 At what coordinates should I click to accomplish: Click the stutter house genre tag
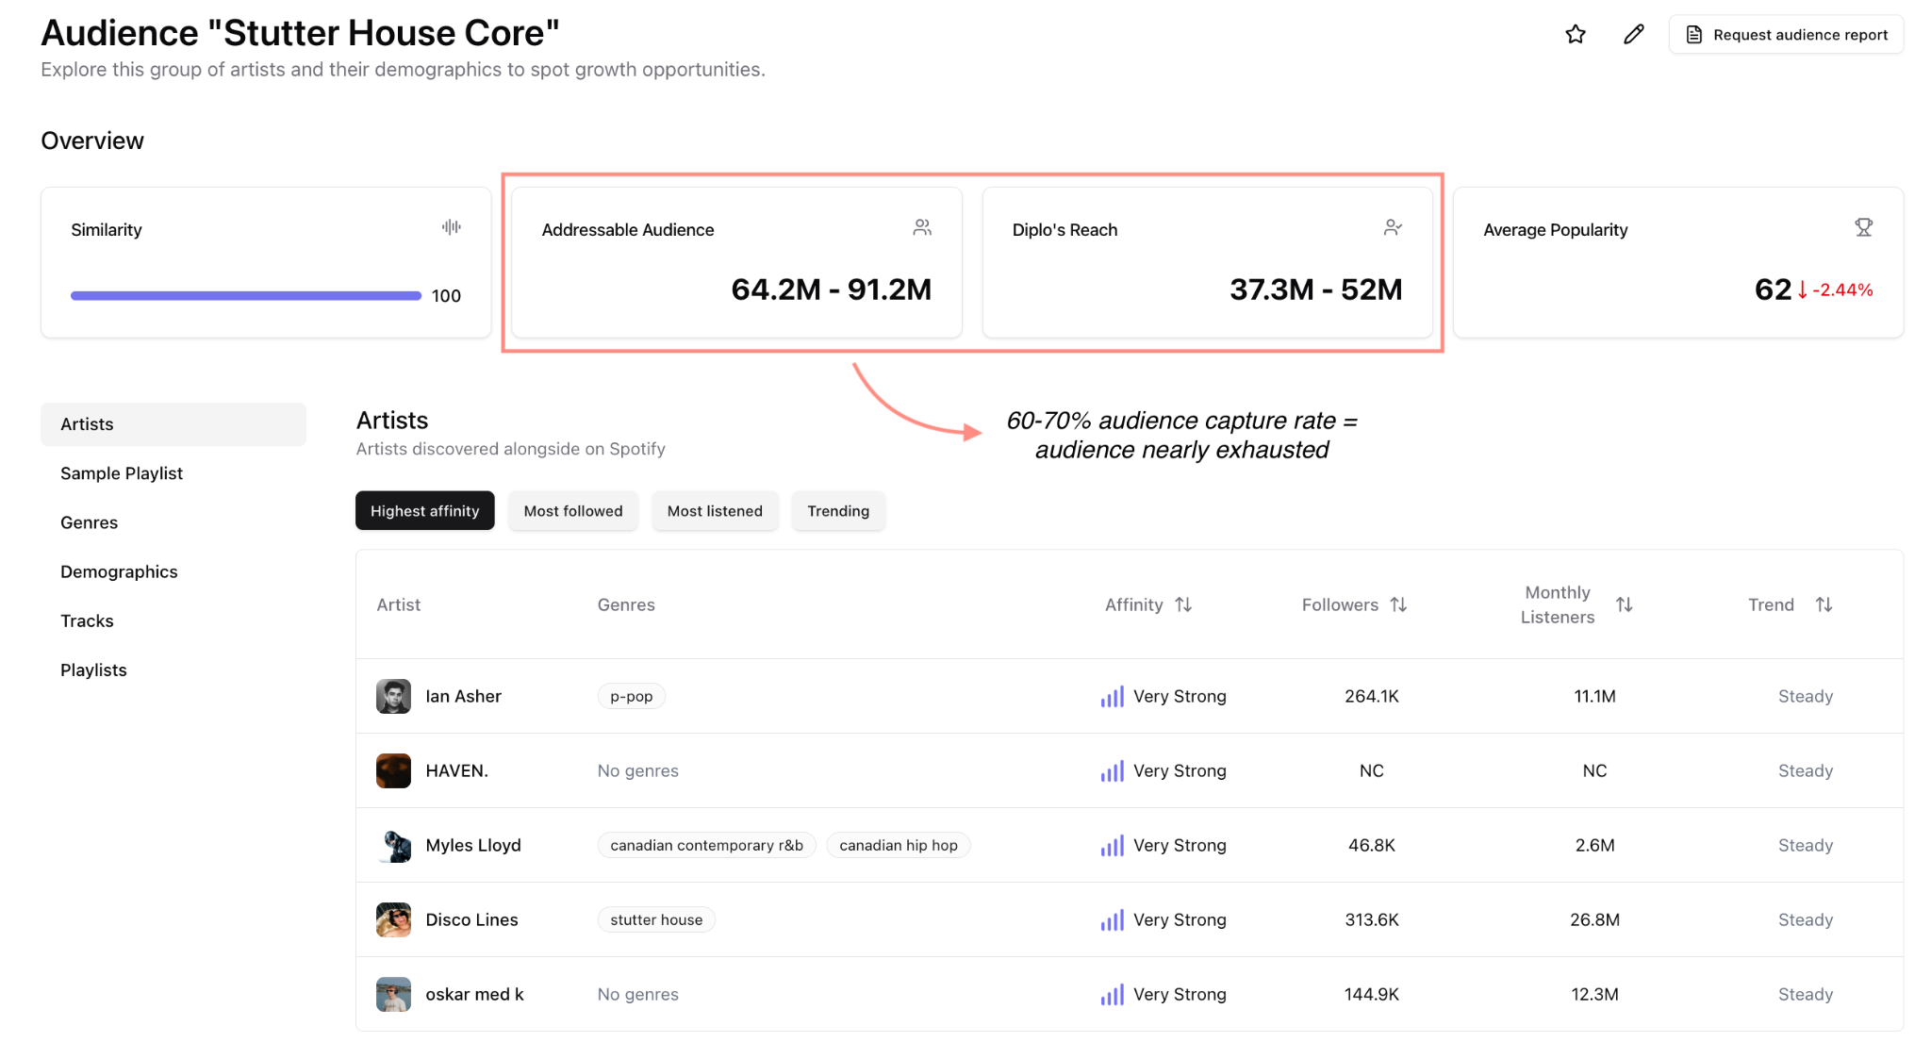tap(655, 919)
